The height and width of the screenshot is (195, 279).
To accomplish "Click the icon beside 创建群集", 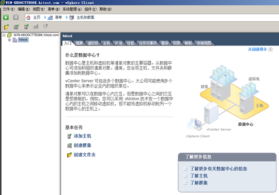I will click(69, 146).
